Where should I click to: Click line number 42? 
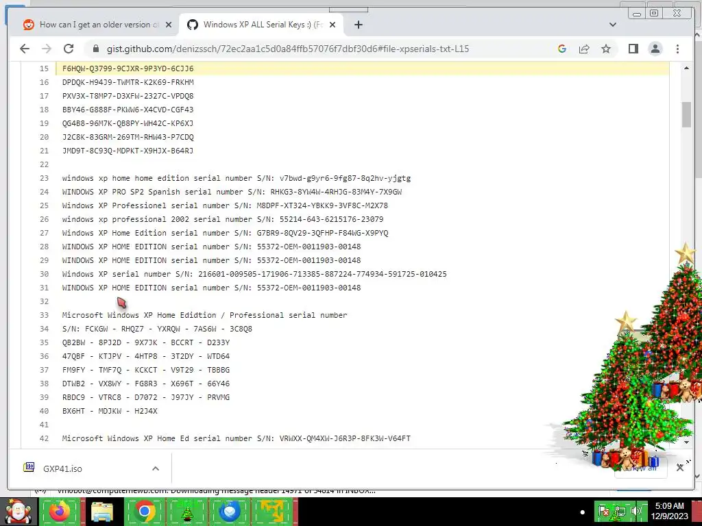pos(44,438)
